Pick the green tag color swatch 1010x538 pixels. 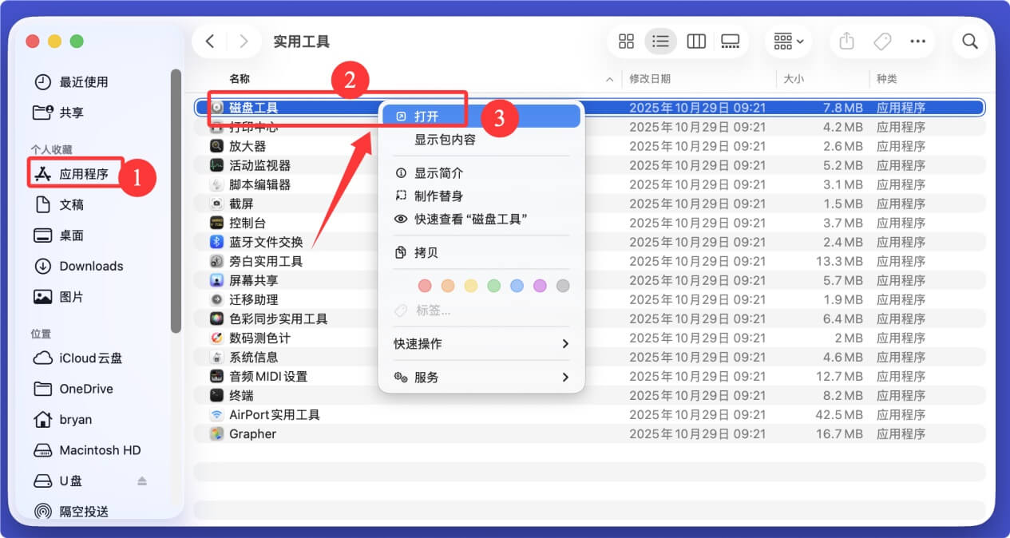click(495, 285)
